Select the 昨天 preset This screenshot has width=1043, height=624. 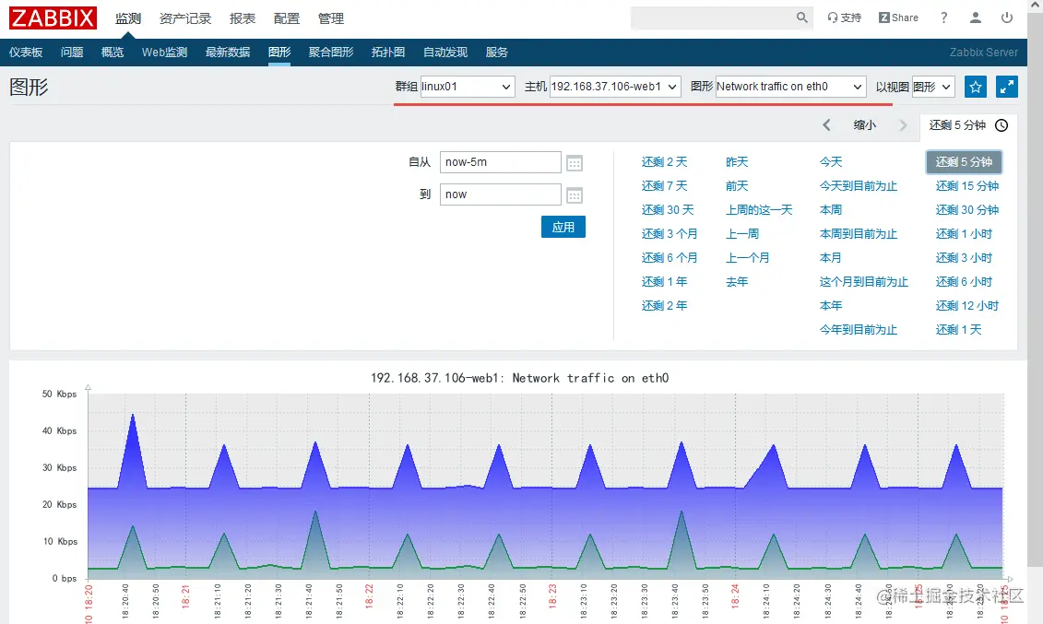tap(736, 162)
